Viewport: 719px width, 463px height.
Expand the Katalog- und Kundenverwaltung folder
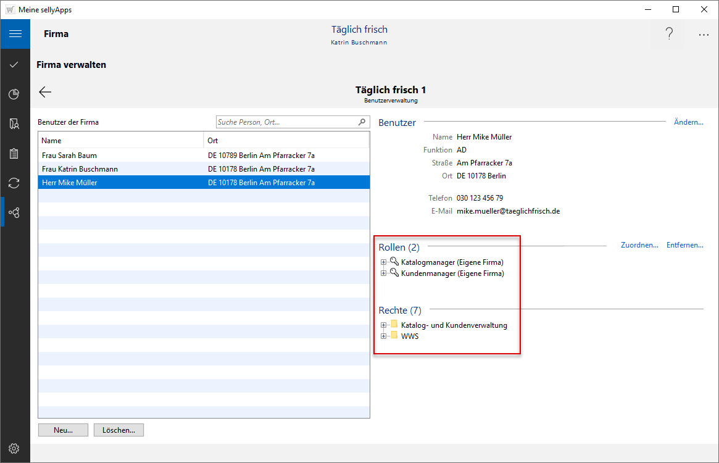coord(384,325)
